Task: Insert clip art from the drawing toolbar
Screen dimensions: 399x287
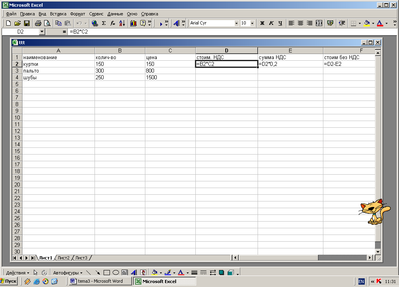Action: (x=143, y=273)
